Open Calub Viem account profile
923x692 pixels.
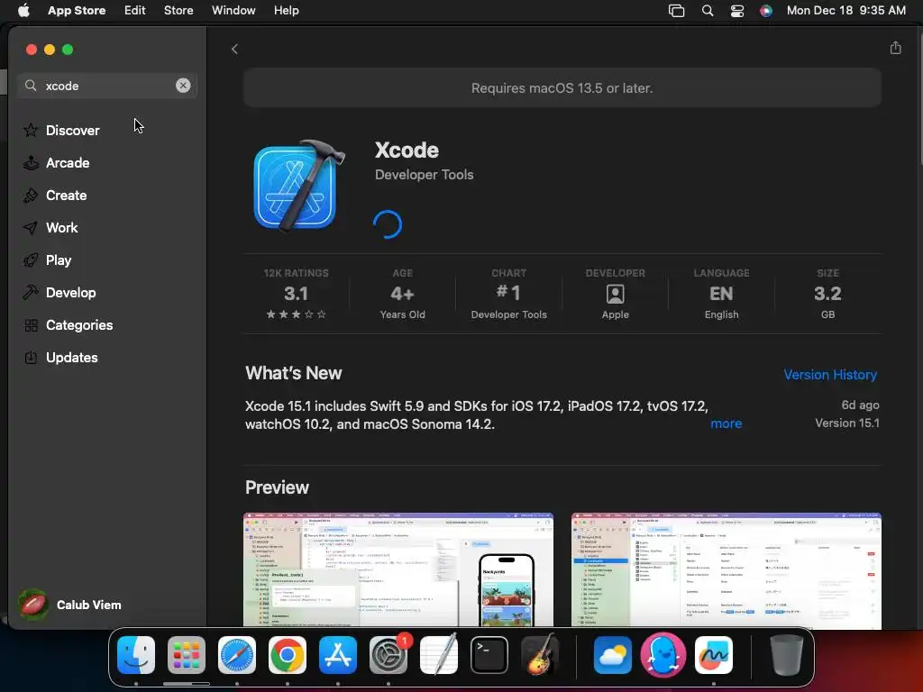pyautogui.click(x=70, y=605)
